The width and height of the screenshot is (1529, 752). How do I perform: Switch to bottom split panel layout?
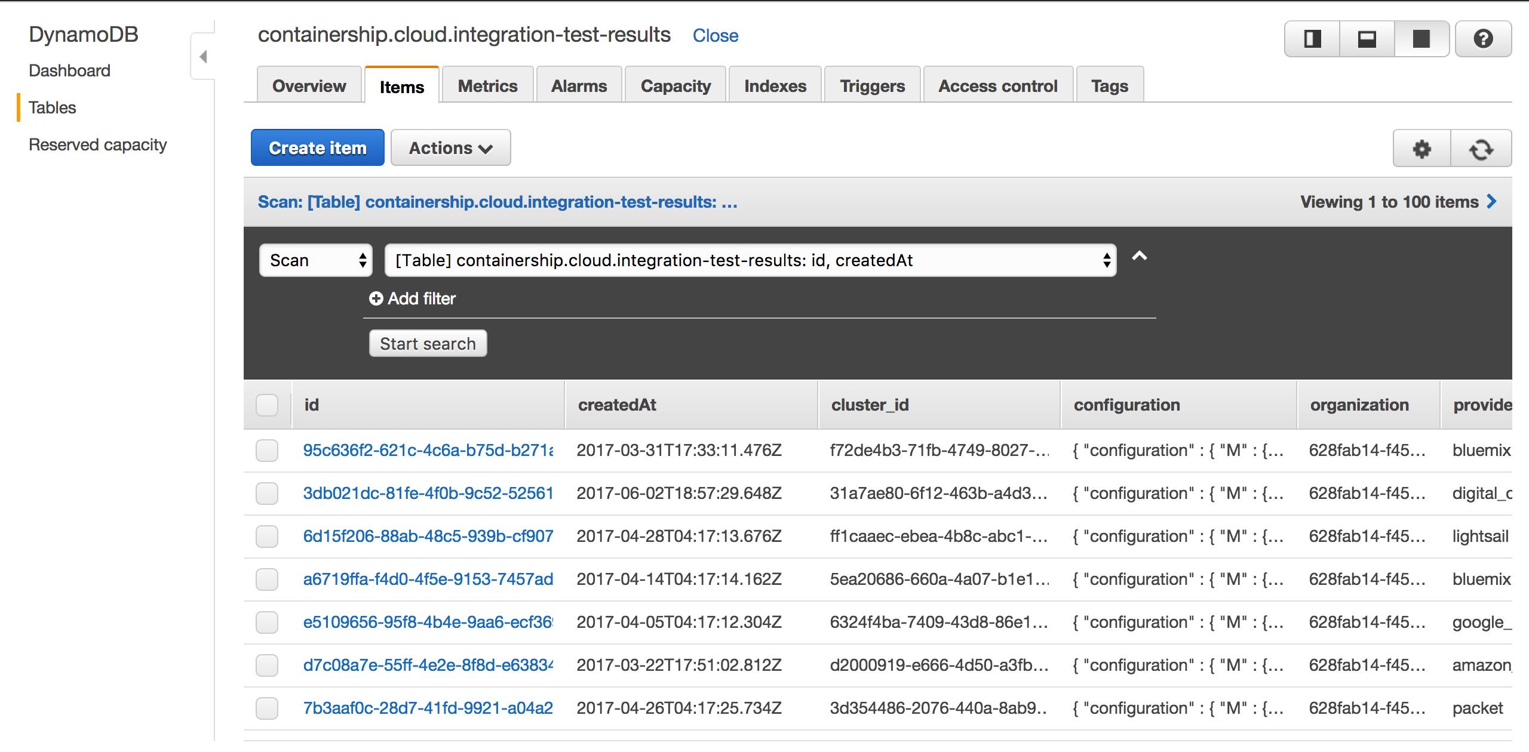pos(1367,39)
